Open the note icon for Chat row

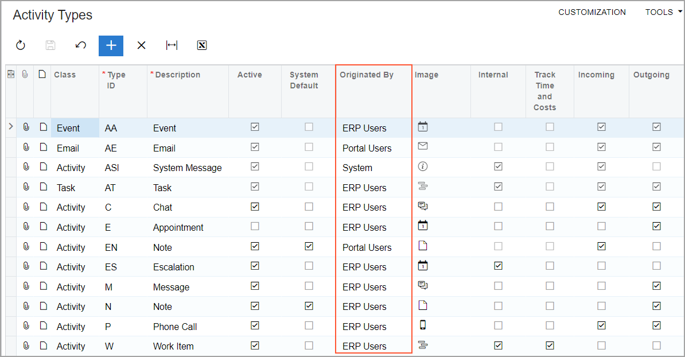[x=42, y=207]
